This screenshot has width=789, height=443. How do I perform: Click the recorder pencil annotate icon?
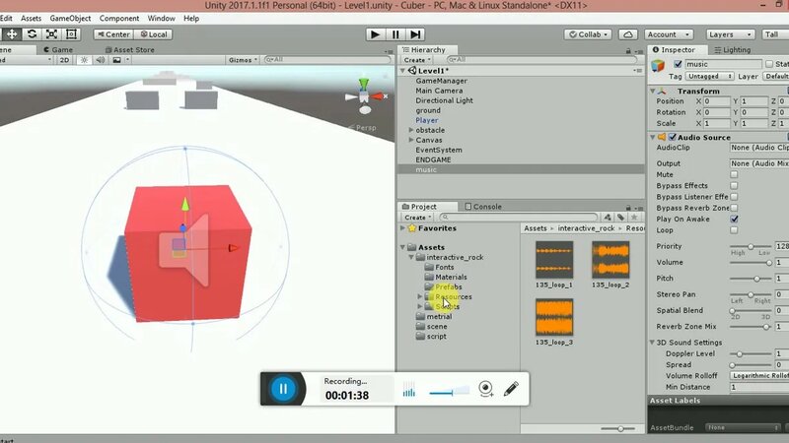click(511, 388)
